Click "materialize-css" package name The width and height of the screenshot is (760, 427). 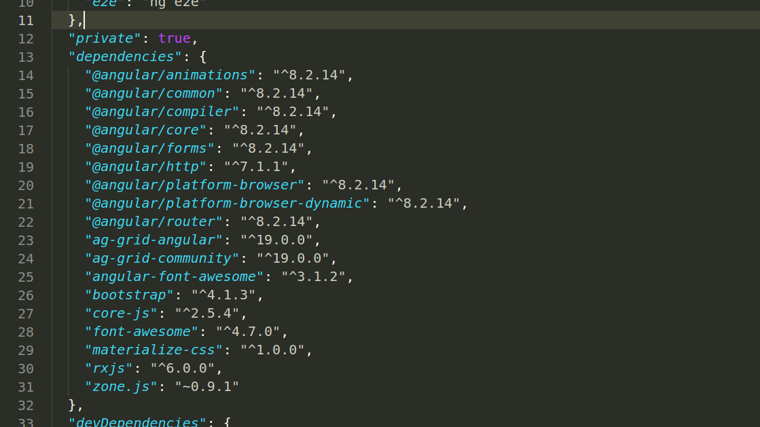153,350
